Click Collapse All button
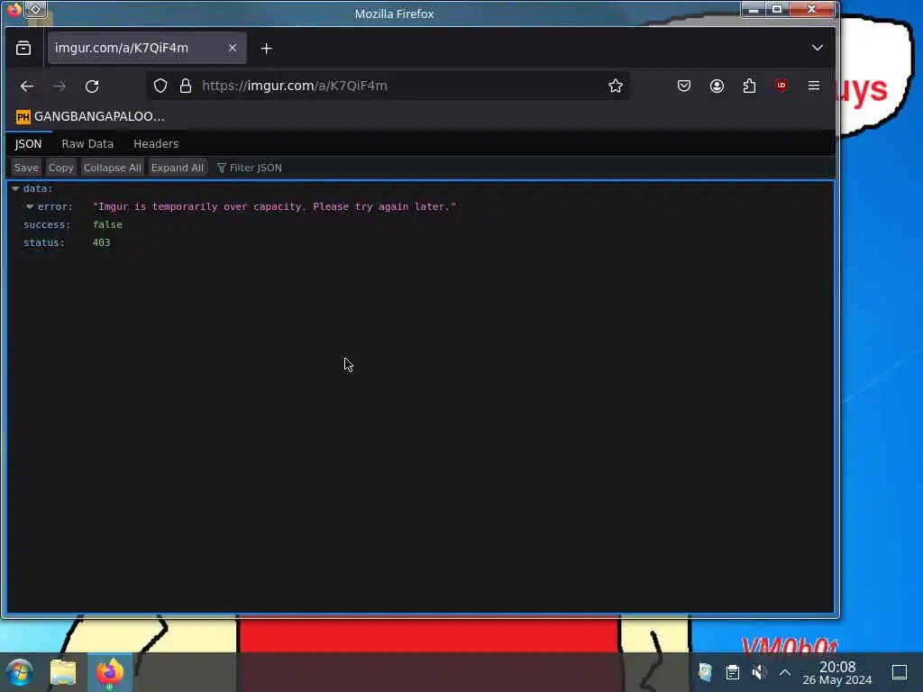This screenshot has height=692, width=923. [113, 168]
